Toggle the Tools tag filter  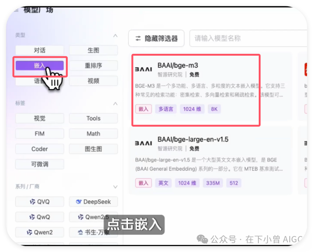(x=93, y=118)
